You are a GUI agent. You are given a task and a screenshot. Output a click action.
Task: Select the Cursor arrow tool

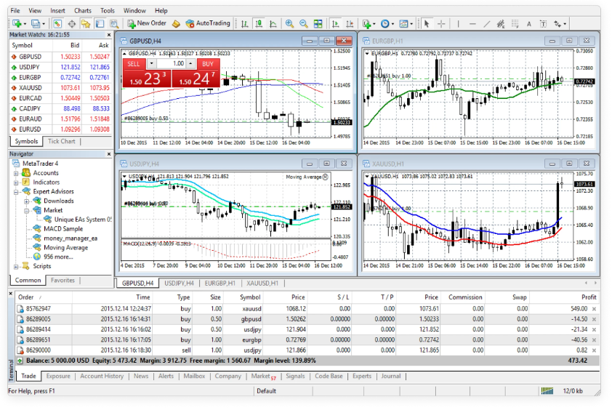[x=427, y=24]
